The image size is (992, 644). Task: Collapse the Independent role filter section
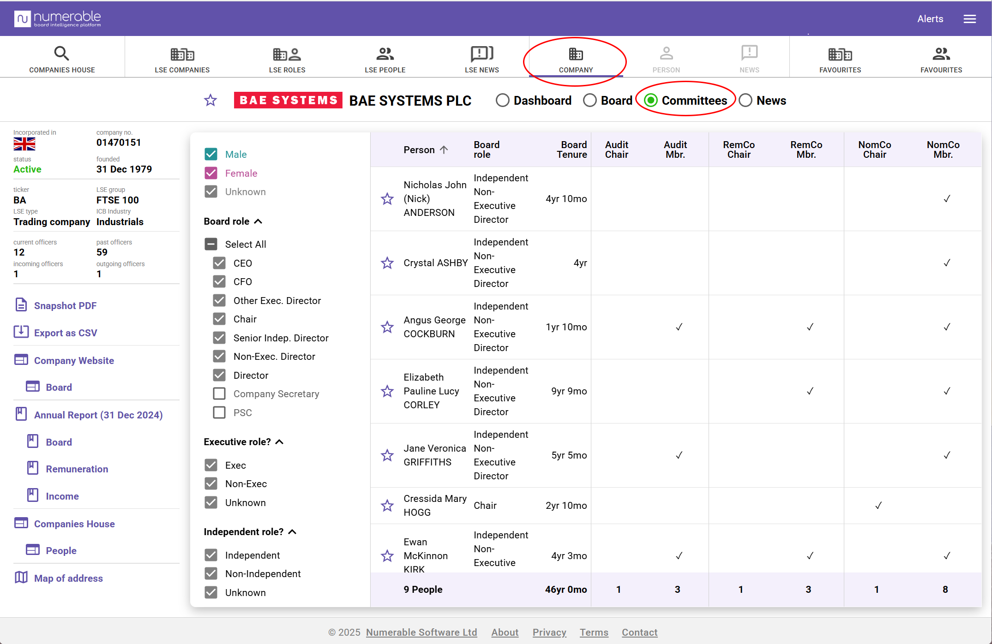(292, 532)
